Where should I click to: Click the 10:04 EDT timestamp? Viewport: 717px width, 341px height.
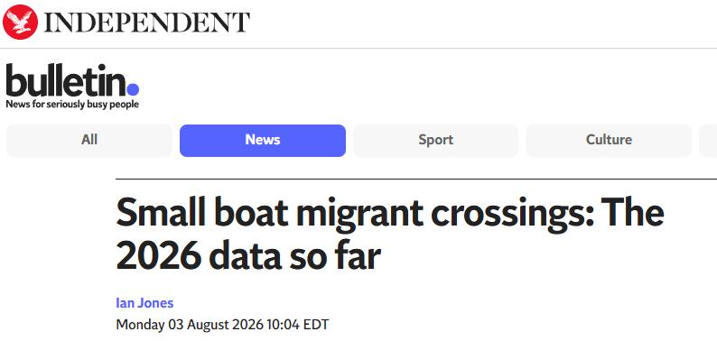(298, 325)
